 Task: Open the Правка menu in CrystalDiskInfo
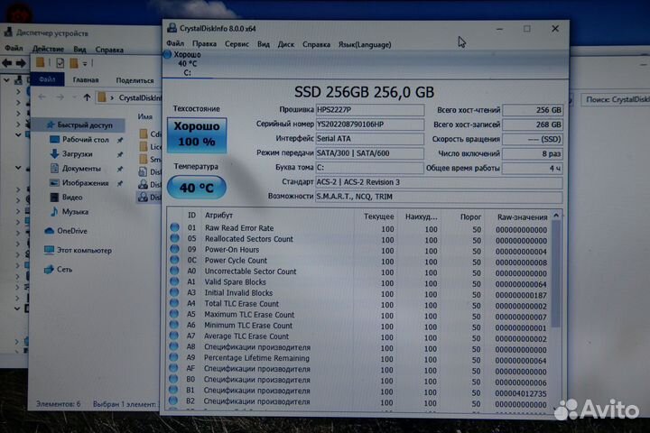(204, 44)
